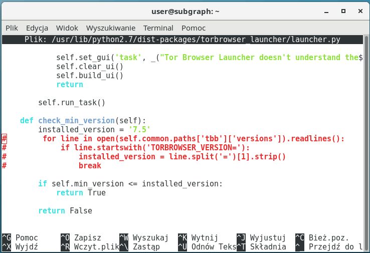Image resolution: width=370 pixels, height=253 pixels.
Task: Click the ^K Wytnij shortcut
Action: coord(198,237)
